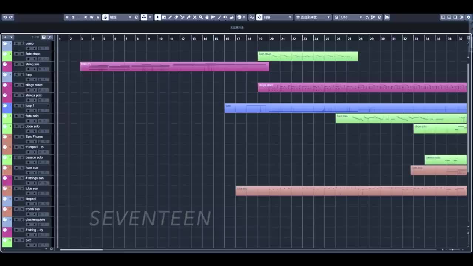The height and width of the screenshot is (266, 473).
Task: Select the timpani track name
Action: (31, 198)
